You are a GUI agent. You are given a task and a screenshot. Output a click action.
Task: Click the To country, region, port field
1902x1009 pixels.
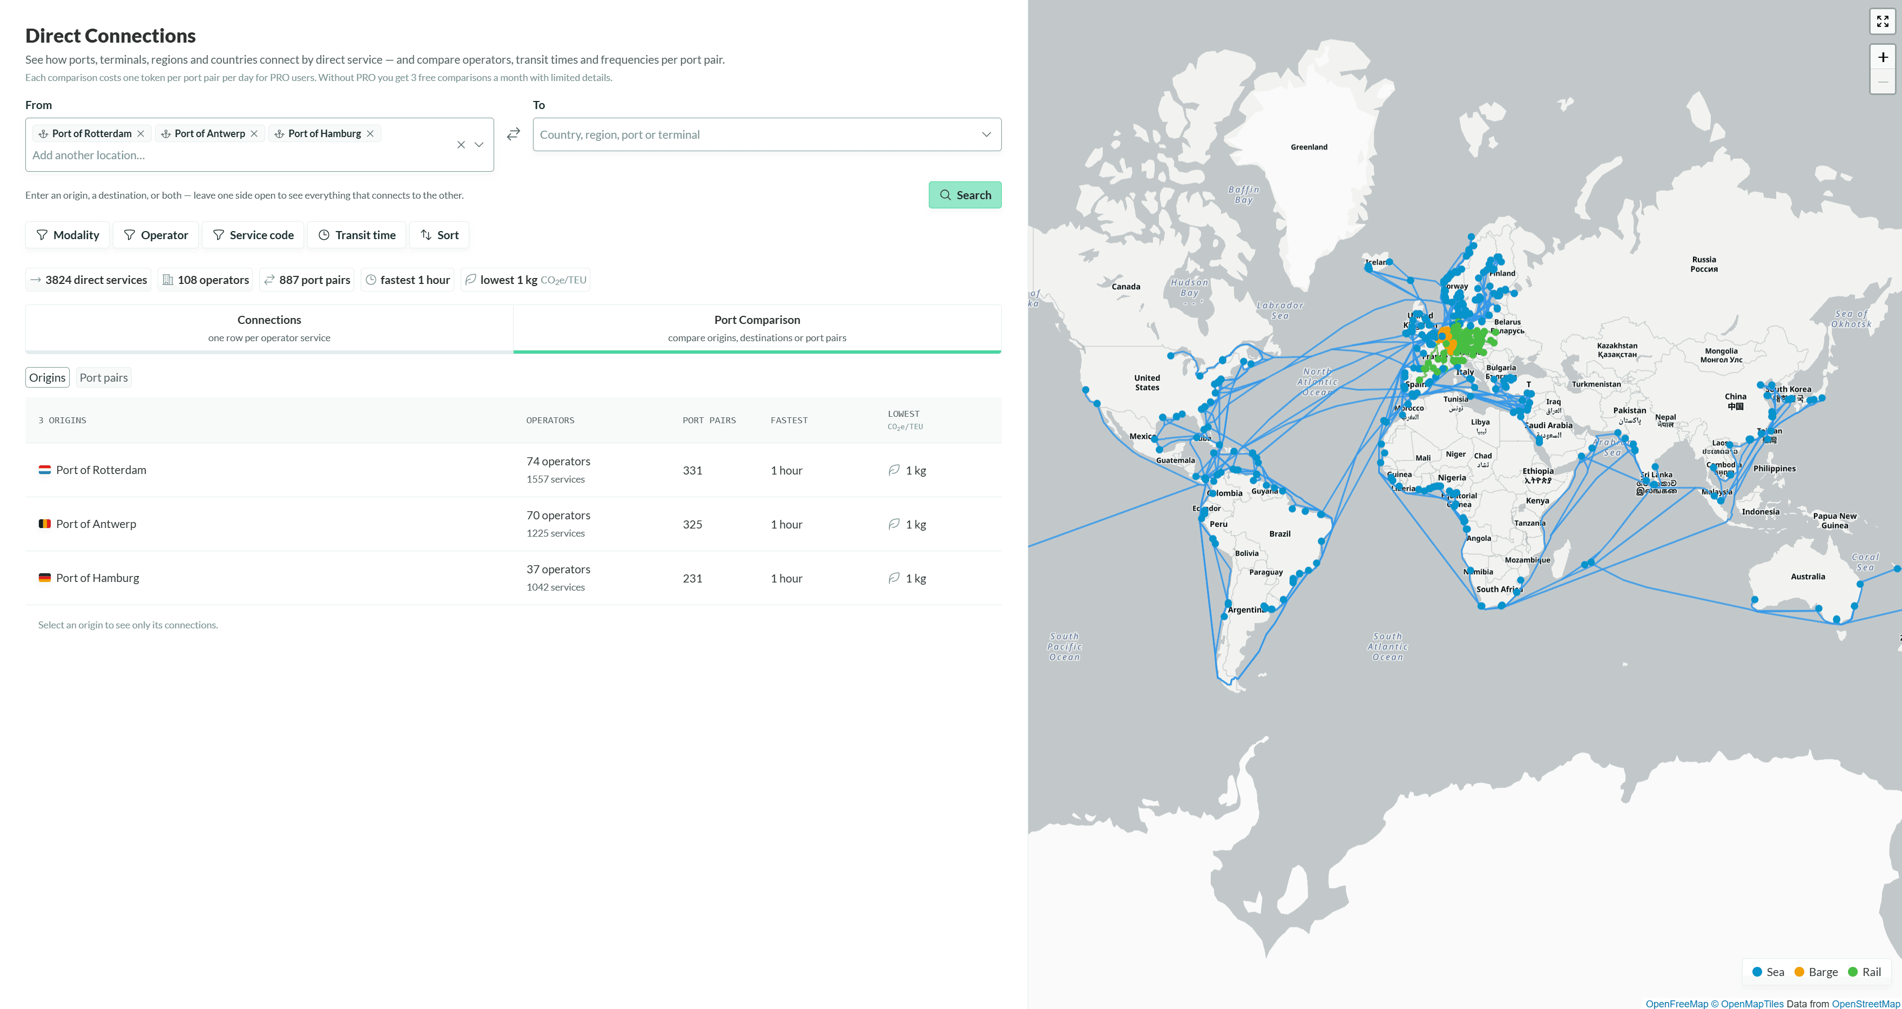point(766,134)
